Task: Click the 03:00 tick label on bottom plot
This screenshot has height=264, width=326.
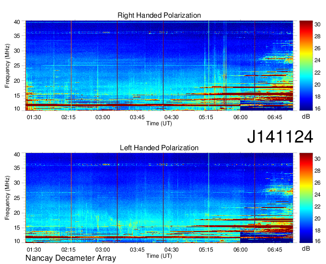Action: click(x=103, y=250)
